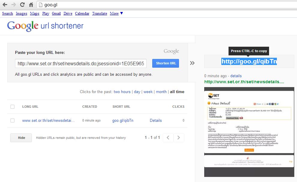Open the browser home page icon
Viewport: 297px width, 182px height.
point(31,5)
